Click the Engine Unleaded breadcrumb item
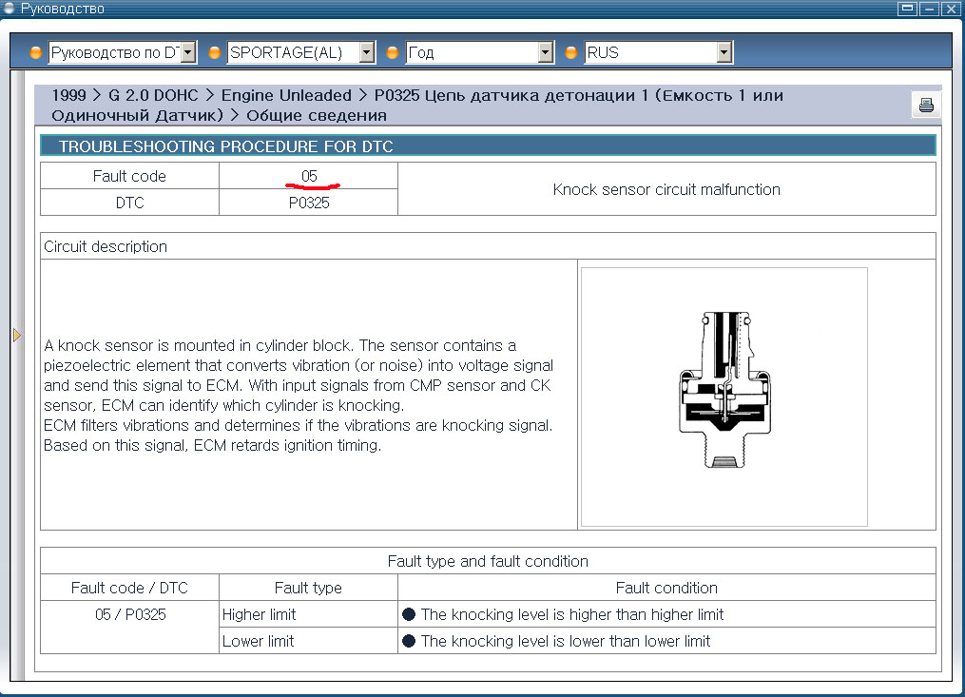The height and width of the screenshot is (697, 965). [286, 96]
